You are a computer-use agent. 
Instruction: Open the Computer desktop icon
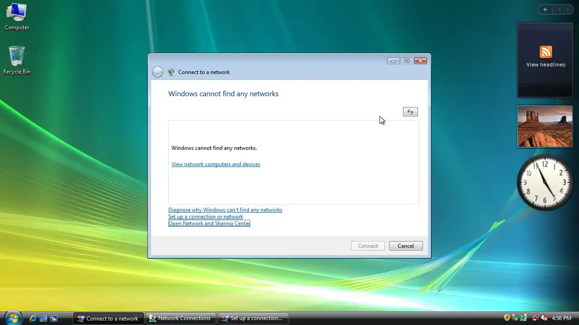click(x=17, y=17)
